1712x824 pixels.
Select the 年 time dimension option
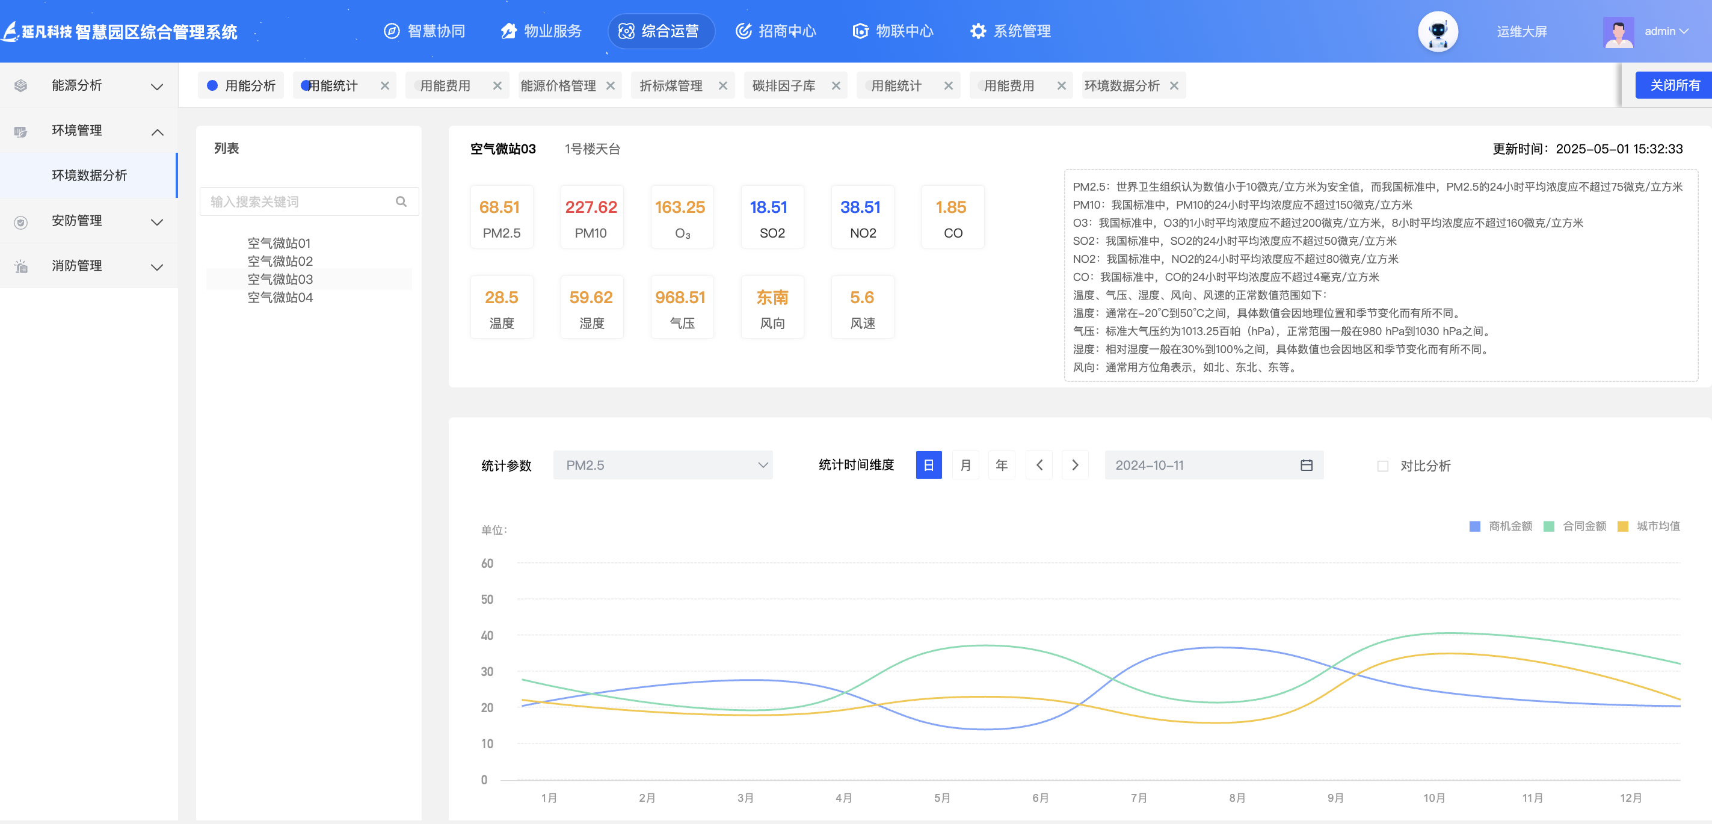(x=1001, y=465)
